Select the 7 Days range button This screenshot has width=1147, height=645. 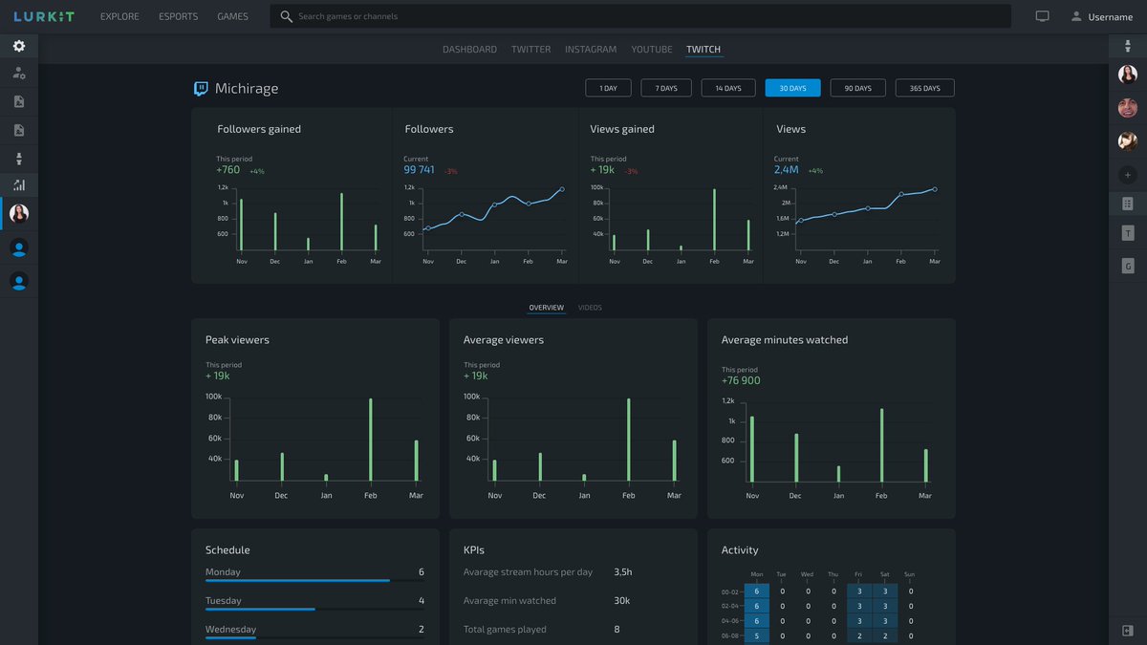(x=666, y=88)
